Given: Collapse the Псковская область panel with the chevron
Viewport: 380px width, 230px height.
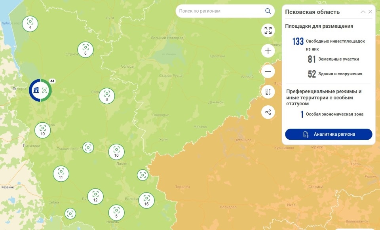Looking at the screenshot, I should click(363, 11).
